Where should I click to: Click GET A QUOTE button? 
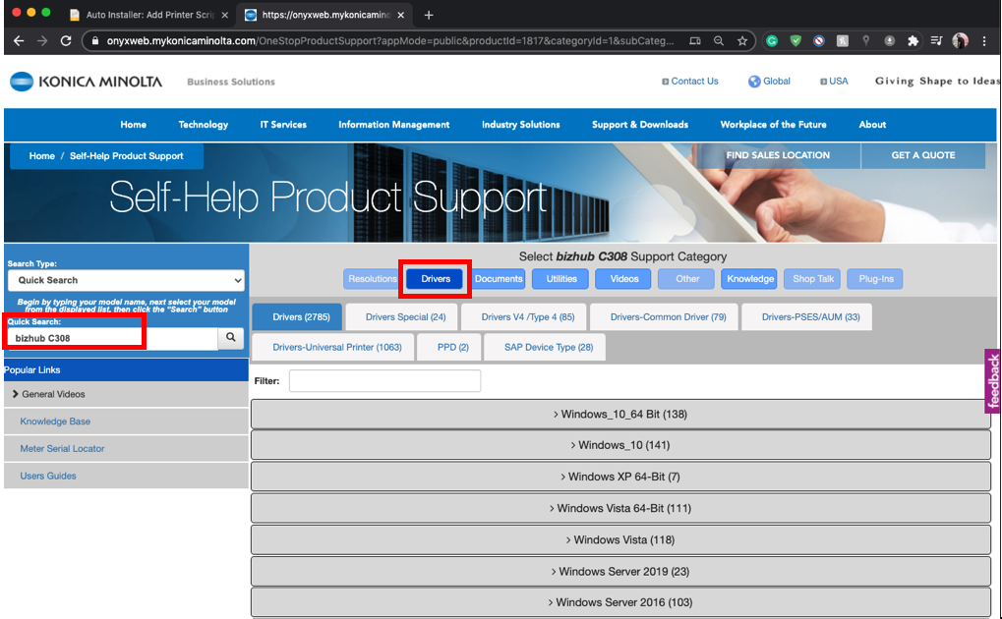pyautogui.click(x=922, y=155)
